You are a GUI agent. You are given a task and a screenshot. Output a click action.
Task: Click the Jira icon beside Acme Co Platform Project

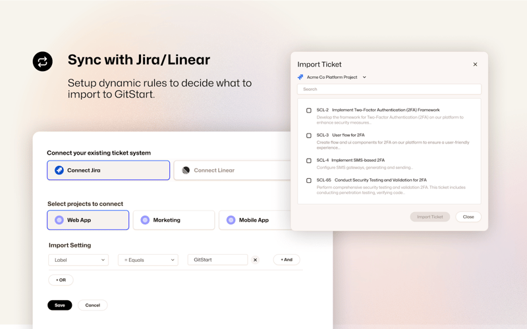[x=300, y=77]
